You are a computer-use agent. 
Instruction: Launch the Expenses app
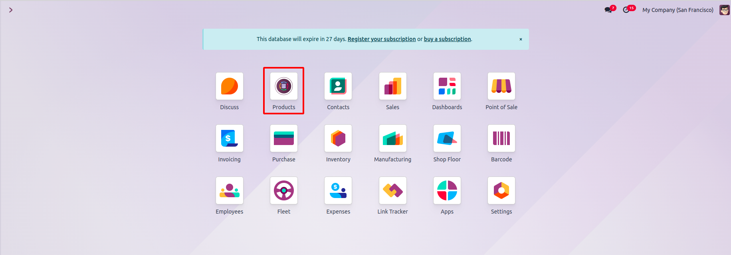pos(338,190)
